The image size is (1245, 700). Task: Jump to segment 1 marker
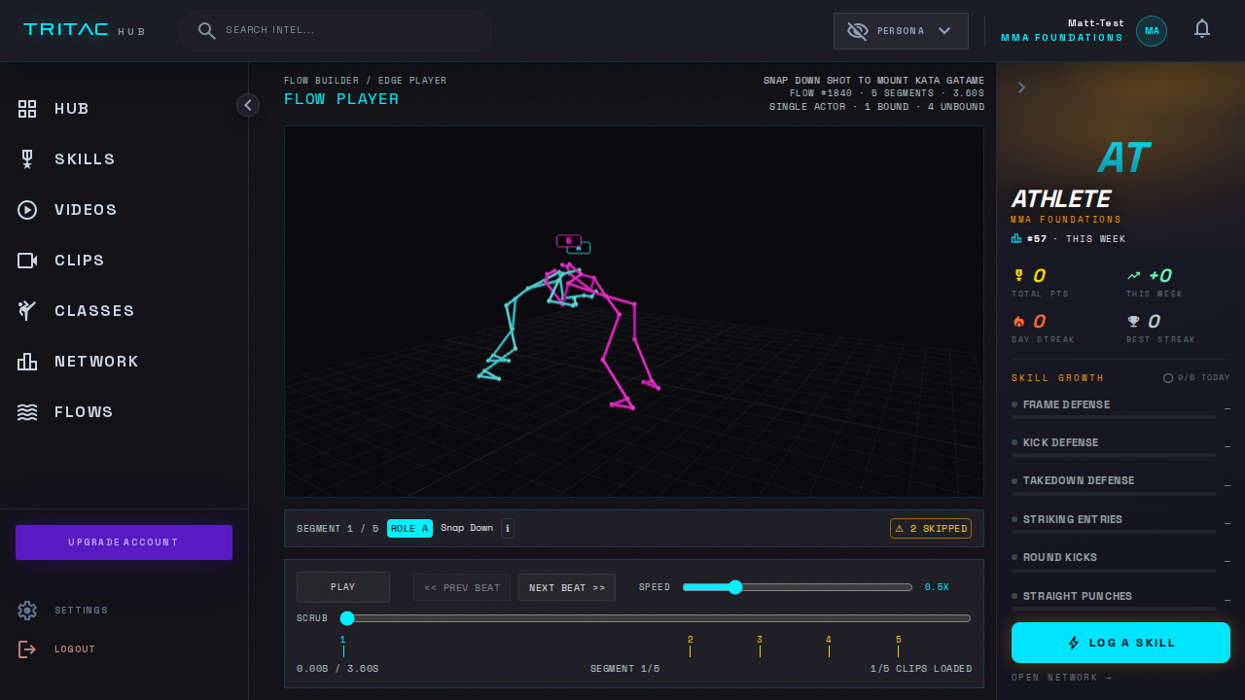click(x=343, y=646)
